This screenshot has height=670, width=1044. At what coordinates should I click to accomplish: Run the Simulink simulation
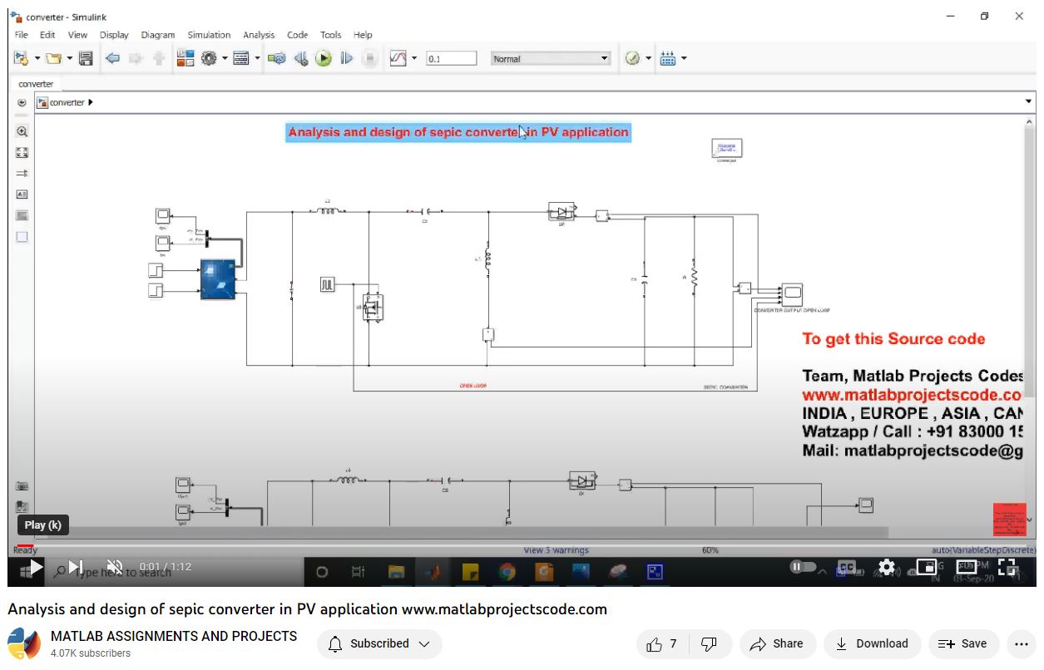click(x=324, y=58)
